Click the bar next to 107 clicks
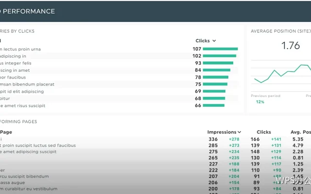Viewport: 311px width, 194px height. coord(220,49)
